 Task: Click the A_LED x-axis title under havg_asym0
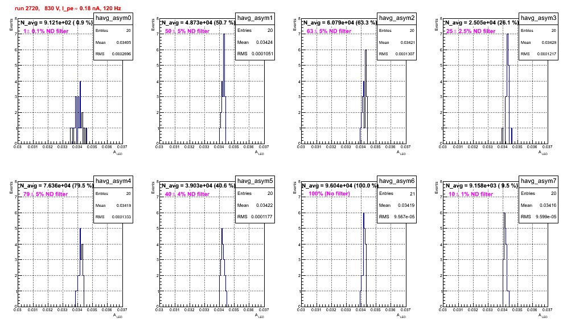(x=118, y=153)
